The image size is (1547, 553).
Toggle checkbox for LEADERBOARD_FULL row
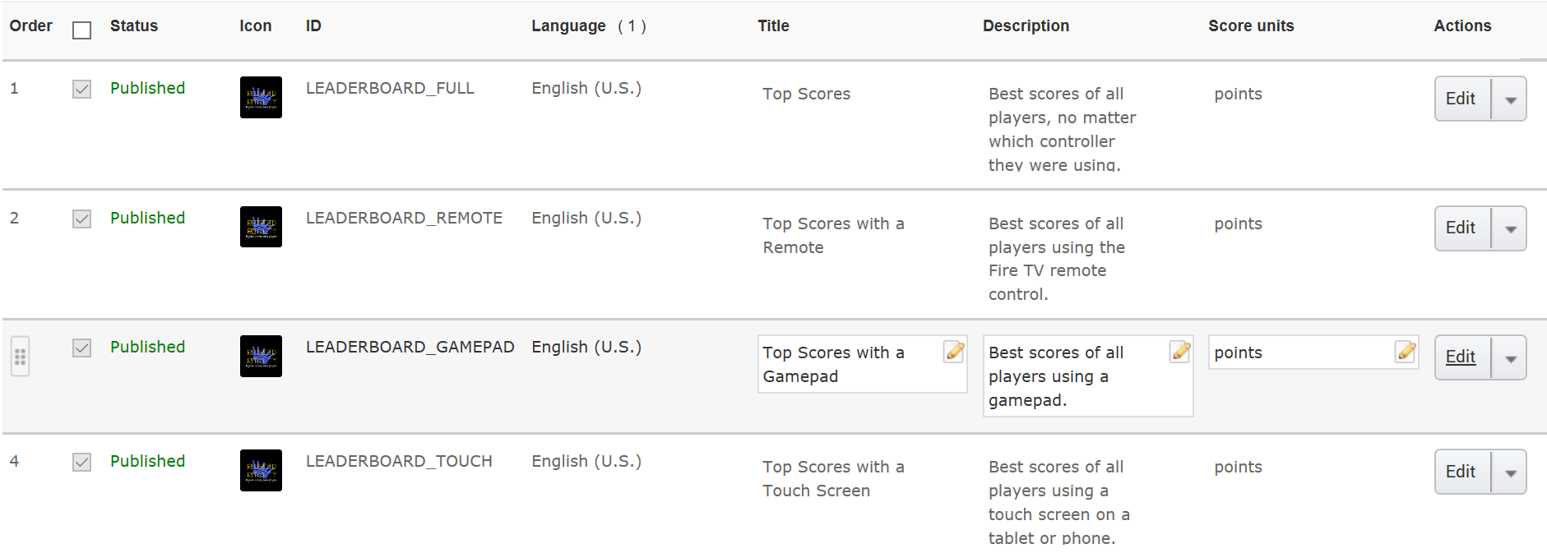click(81, 89)
